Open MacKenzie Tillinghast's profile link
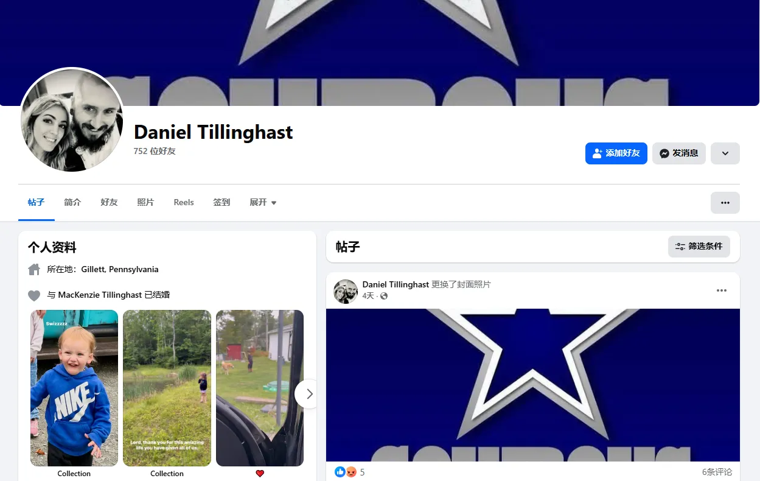The width and height of the screenshot is (760, 481). click(x=100, y=295)
